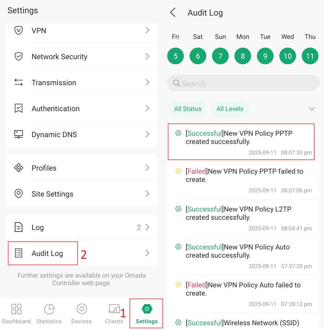Go back using the Audit Log back arrow
The width and height of the screenshot is (324, 330).
(173, 12)
